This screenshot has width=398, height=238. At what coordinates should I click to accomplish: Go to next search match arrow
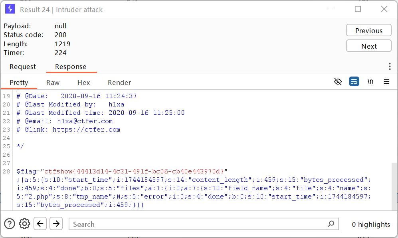56,224
